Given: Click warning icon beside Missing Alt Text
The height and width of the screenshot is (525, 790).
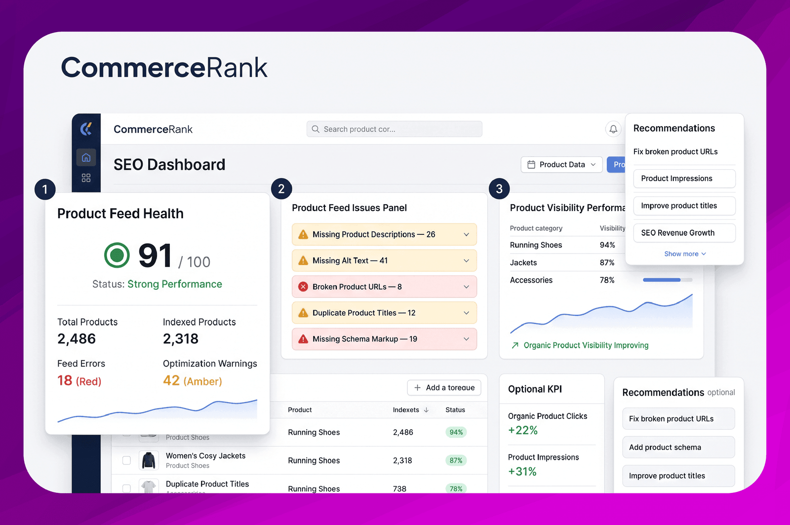Looking at the screenshot, I should (x=303, y=261).
